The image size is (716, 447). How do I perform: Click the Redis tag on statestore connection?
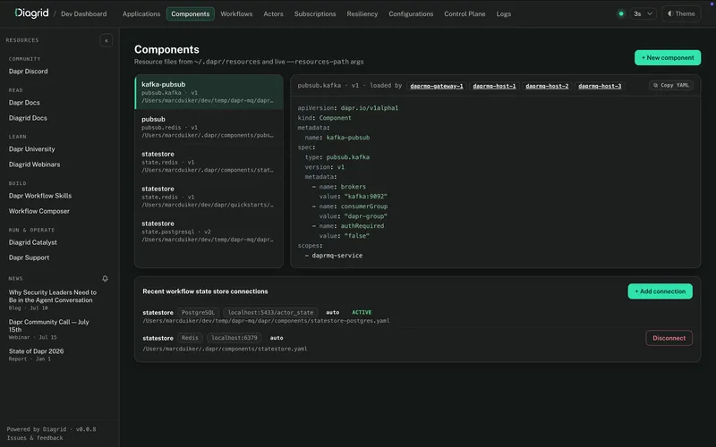pos(190,338)
